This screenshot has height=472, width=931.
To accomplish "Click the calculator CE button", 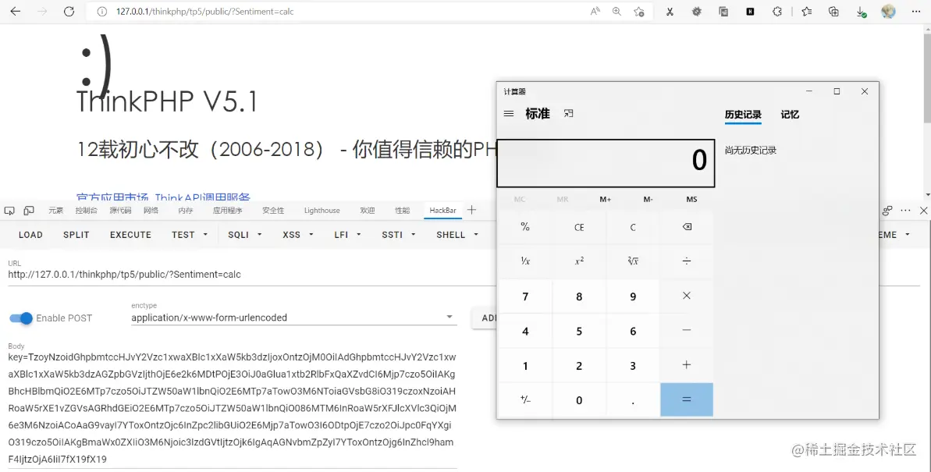I will 579,227.
